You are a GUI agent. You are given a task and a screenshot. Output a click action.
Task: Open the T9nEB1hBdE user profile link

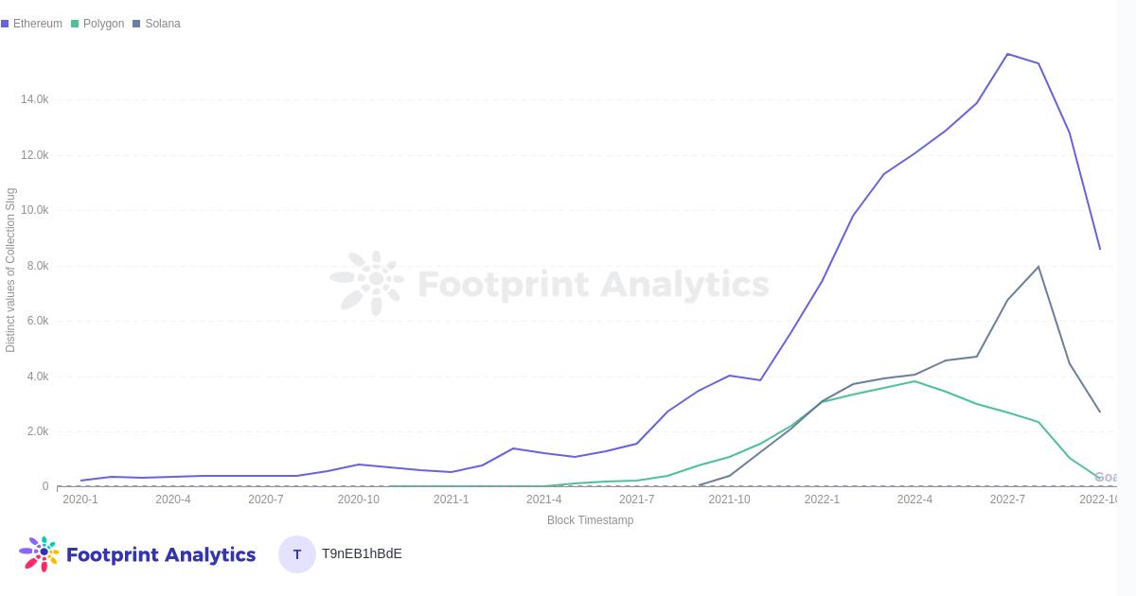point(362,553)
